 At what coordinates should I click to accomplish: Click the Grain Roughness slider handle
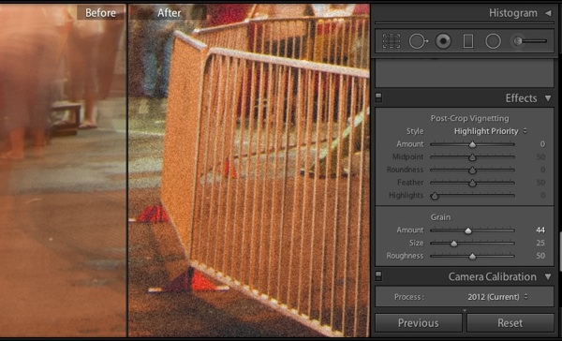click(x=472, y=257)
